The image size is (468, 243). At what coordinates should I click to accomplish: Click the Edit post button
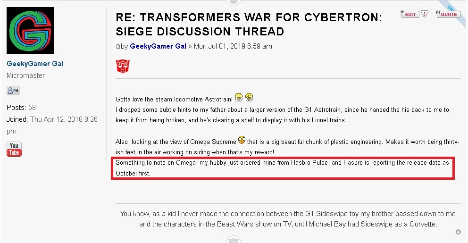(409, 14)
